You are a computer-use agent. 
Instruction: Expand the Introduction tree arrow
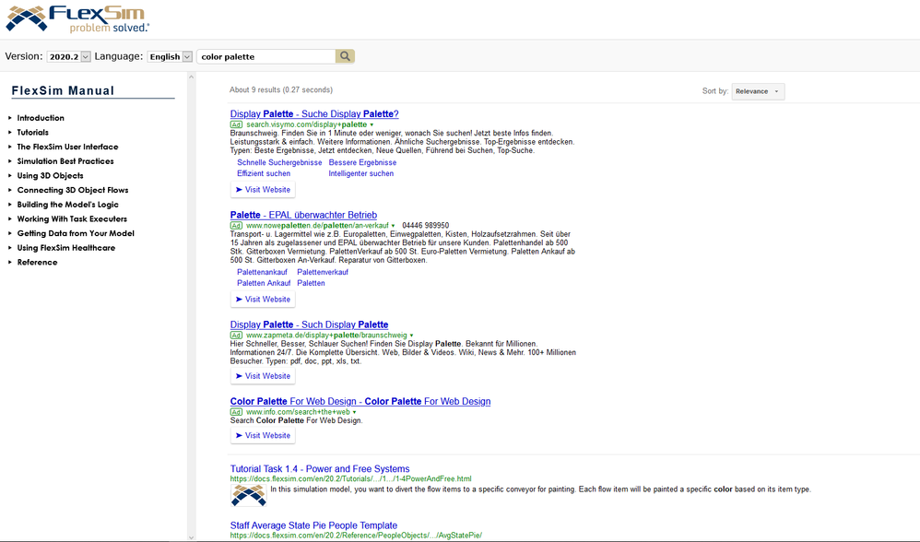pyautogui.click(x=10, y=118)
